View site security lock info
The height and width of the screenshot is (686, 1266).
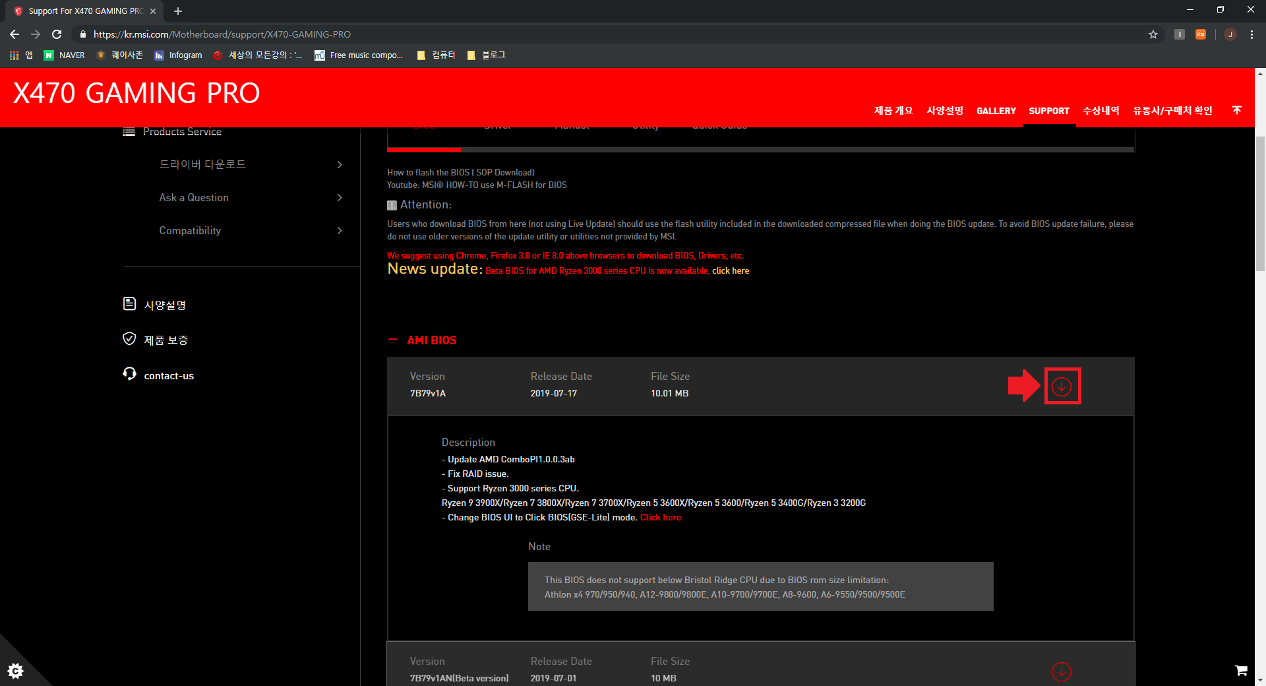pos(82,34)
